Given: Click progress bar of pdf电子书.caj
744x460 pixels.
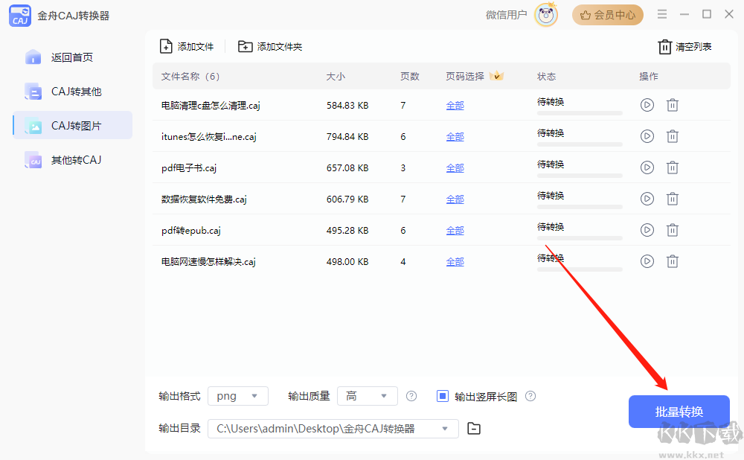Looking at the screenshot, I should pos(580,176).
